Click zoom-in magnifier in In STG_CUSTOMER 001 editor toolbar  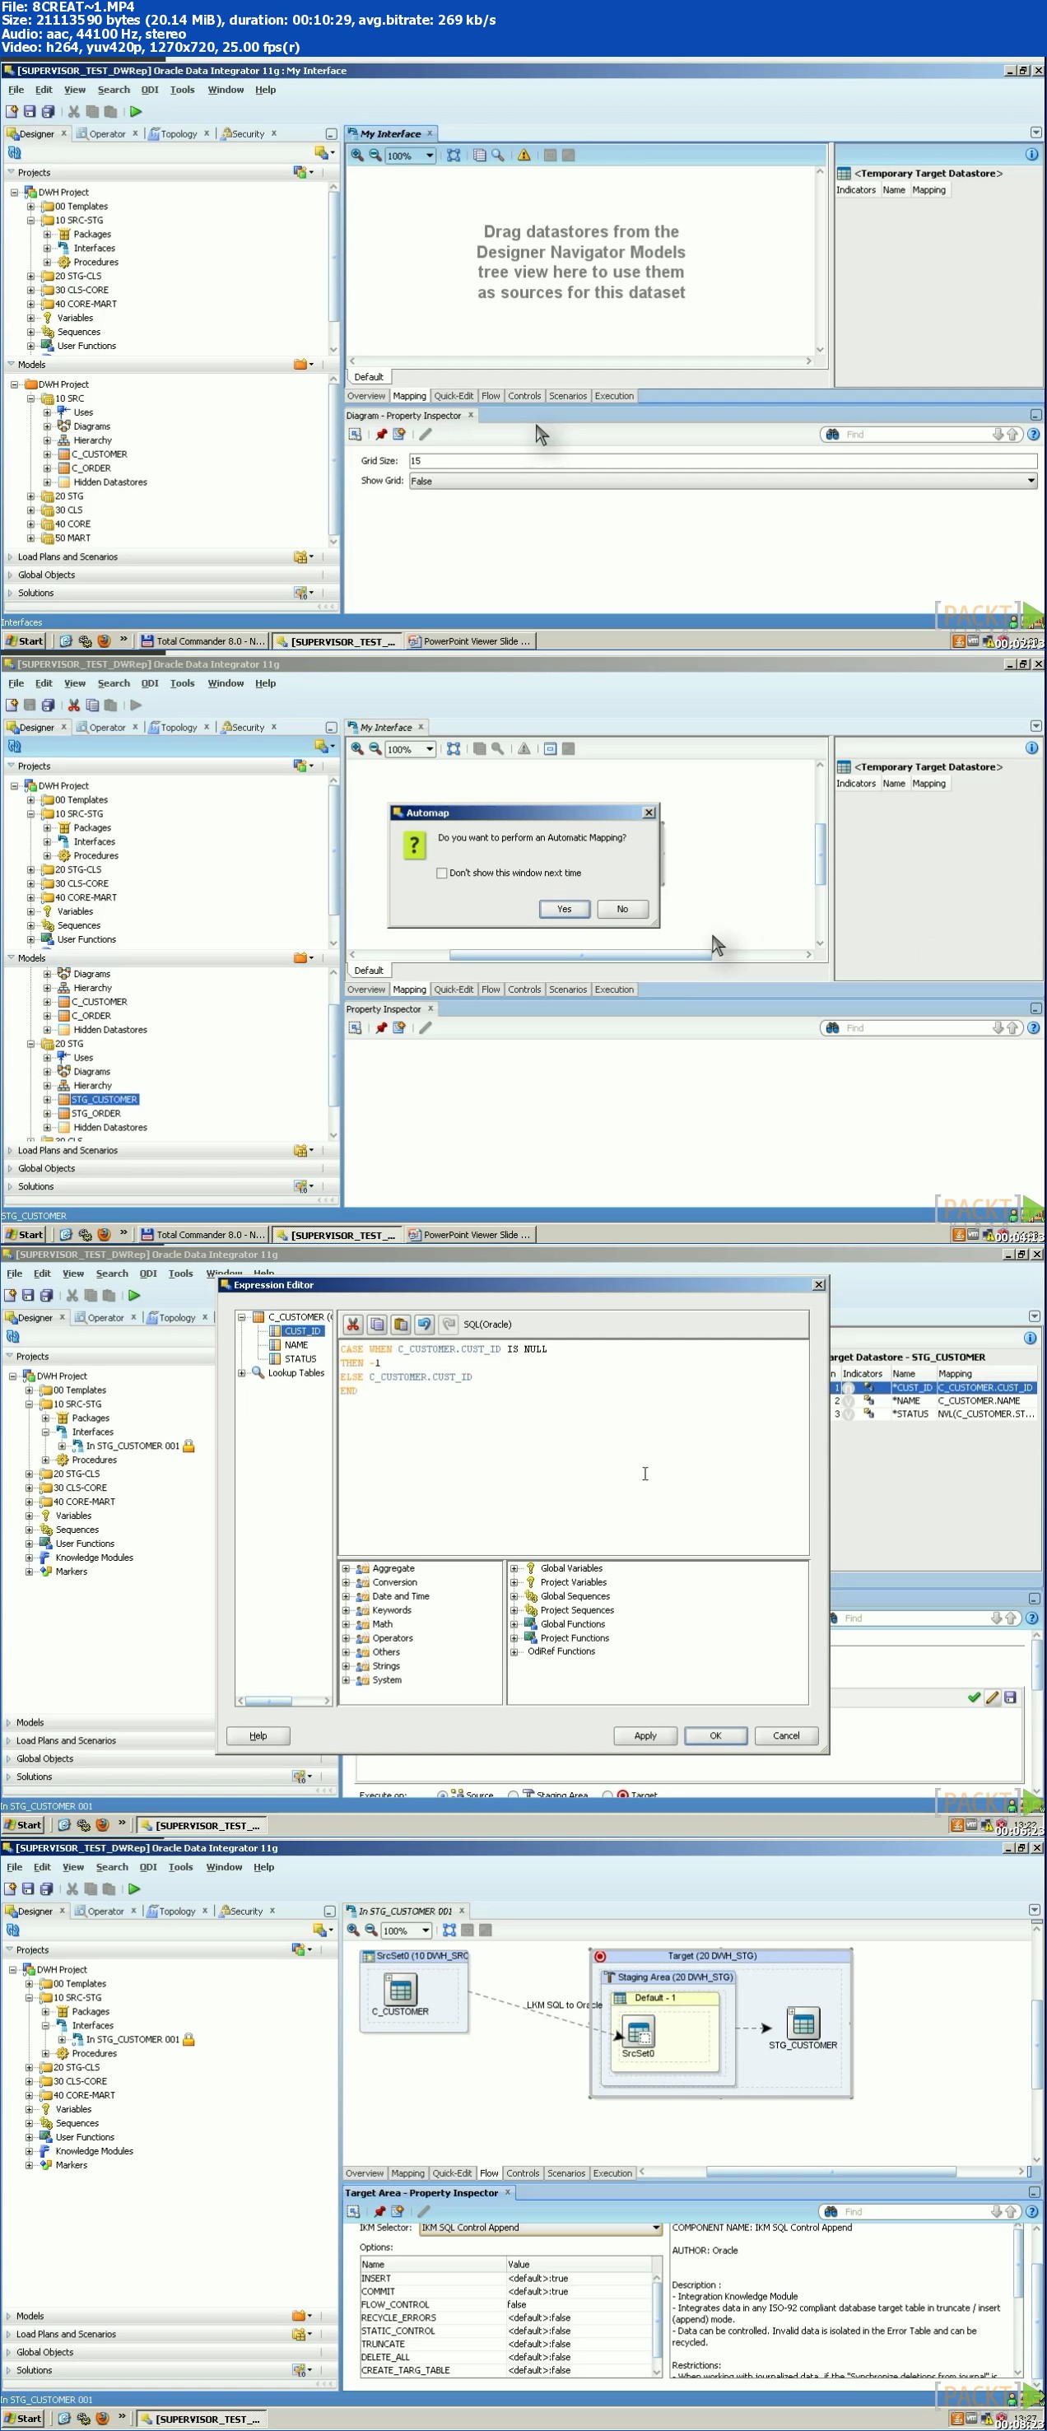click(353, 1930)
